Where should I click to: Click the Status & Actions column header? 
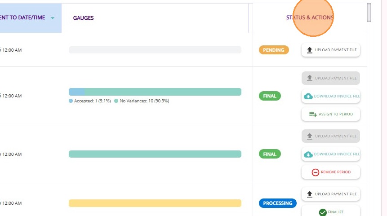[x=310, y=18]
